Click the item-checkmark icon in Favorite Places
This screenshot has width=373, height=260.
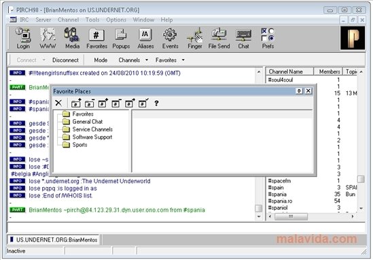pyautogui.click(x=143, y=103)
